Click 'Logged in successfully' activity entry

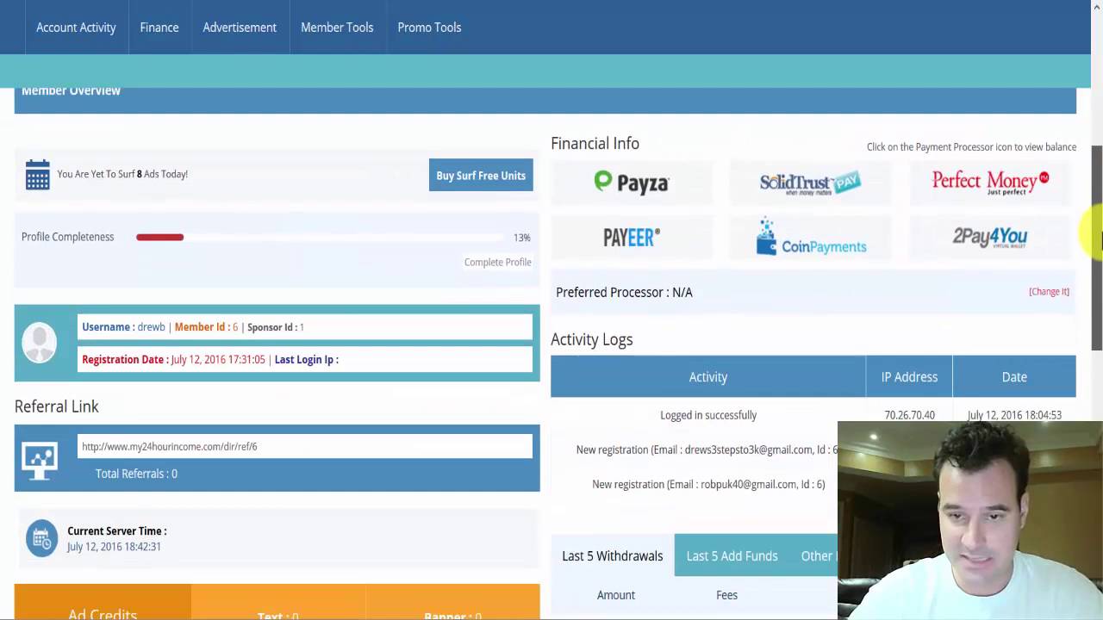[x=708, y=415]
